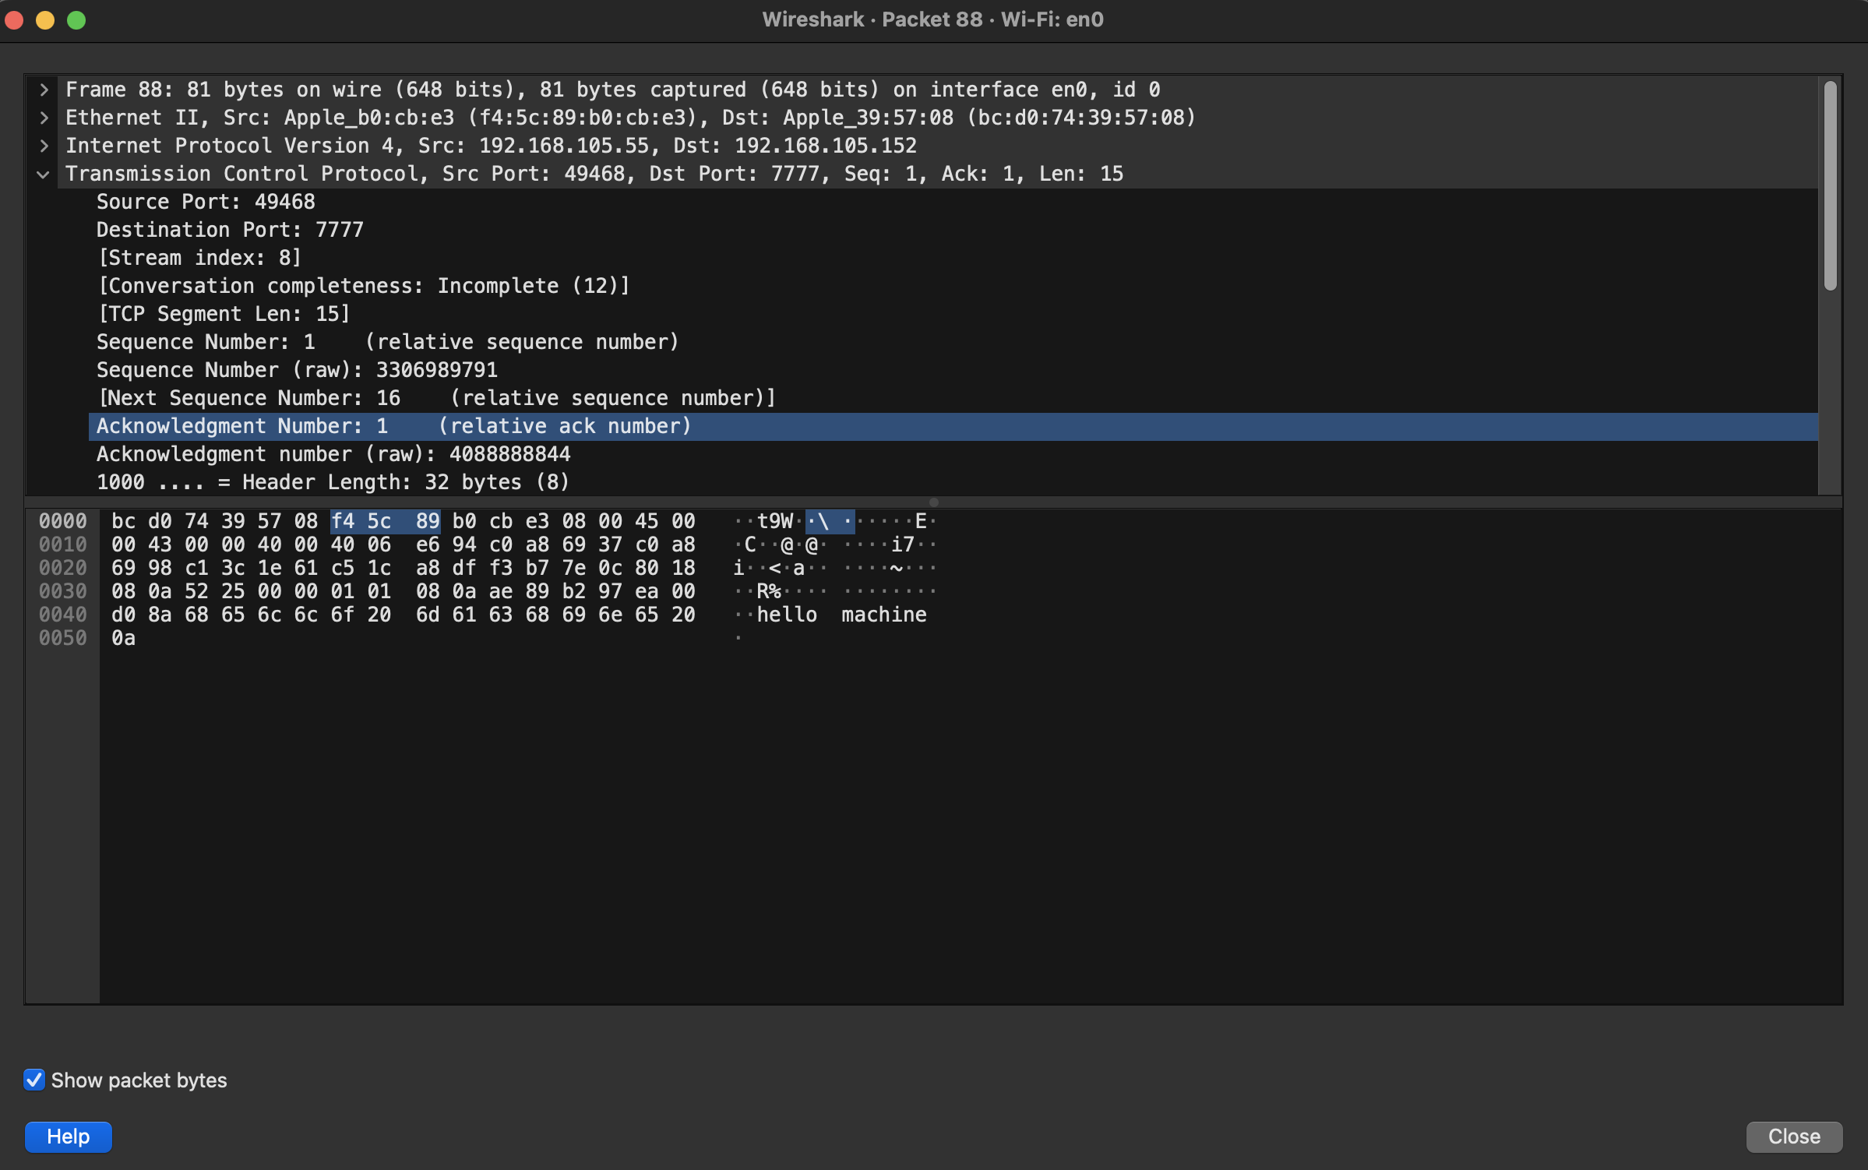The image size is (1868, 1170).
Task: Click the hex offset 0020 label
Action: click(63, 568)
